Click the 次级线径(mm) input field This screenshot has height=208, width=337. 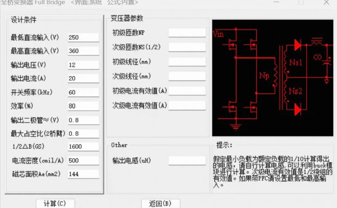(x=187, y=76)
